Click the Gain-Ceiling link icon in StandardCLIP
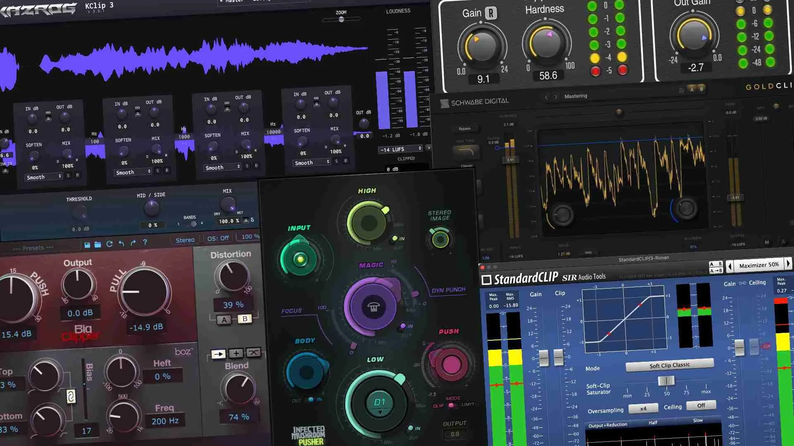The height and width of the screenshot is (446, 794). (742, 283)
